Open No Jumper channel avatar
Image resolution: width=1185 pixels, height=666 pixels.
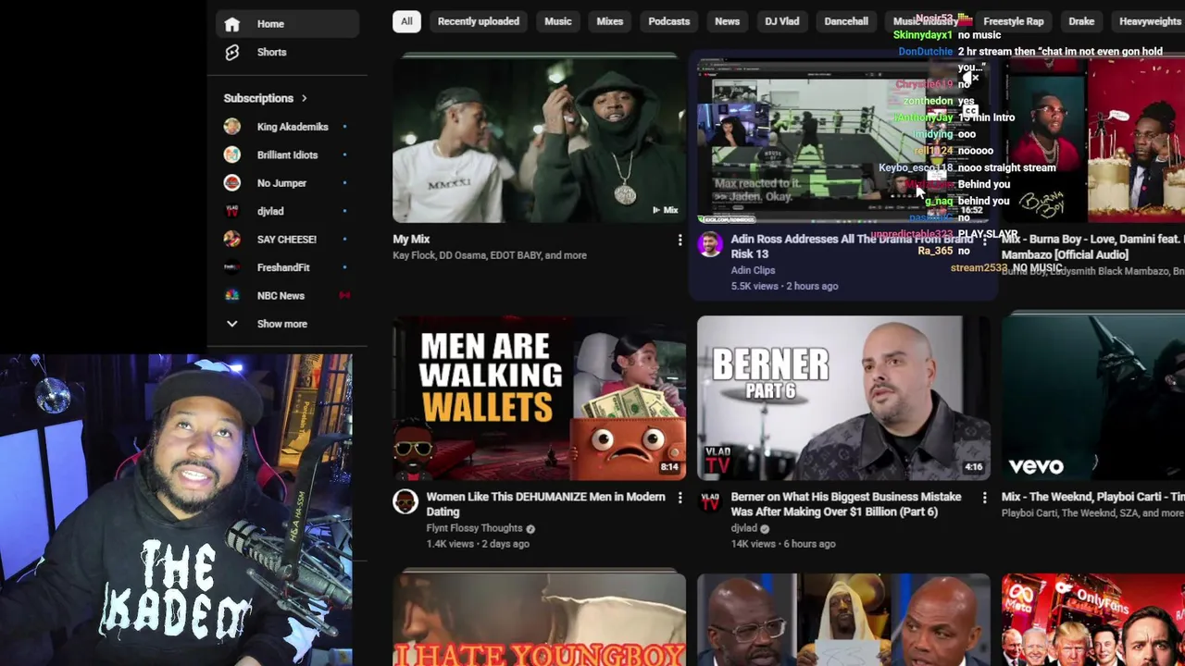click(232, 183)
